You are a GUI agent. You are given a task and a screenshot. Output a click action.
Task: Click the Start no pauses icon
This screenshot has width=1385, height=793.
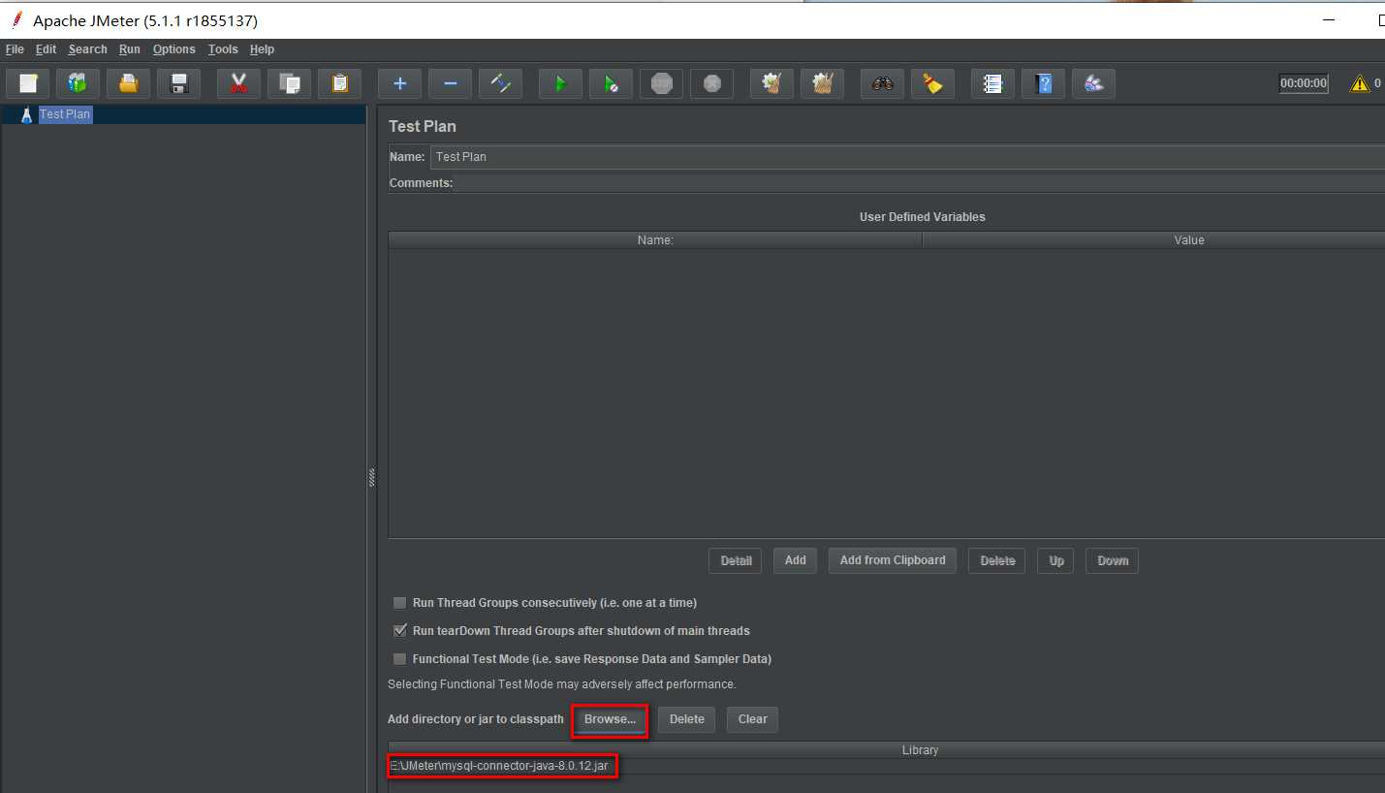pos(611,83)
